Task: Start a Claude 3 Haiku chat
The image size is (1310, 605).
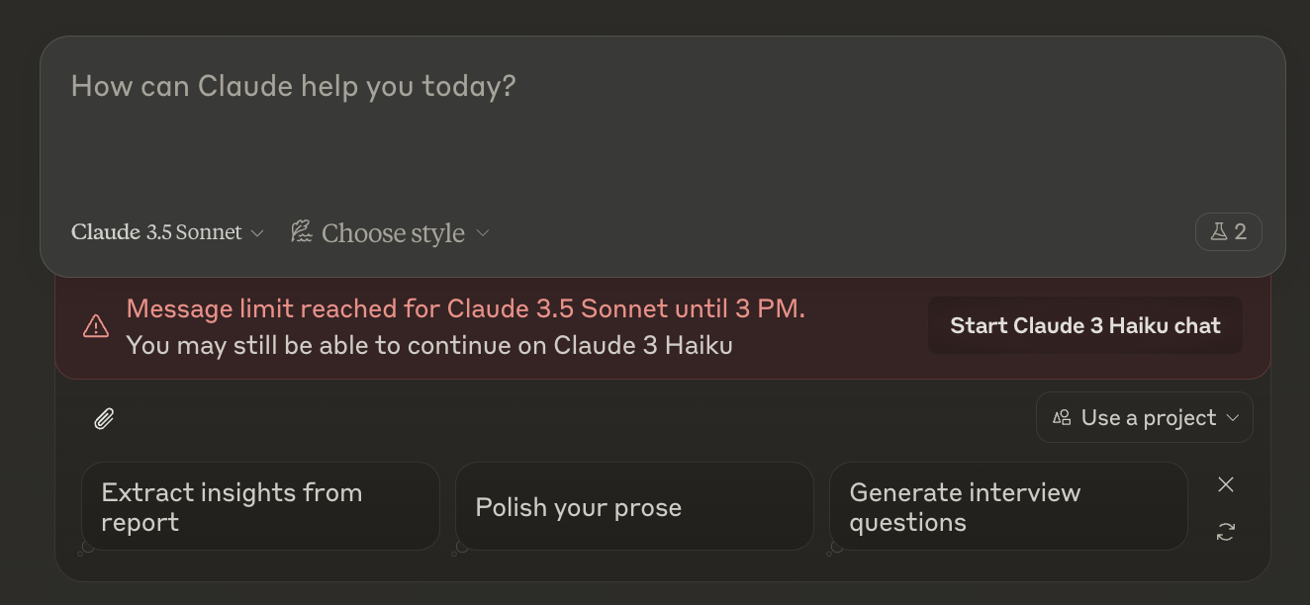Action: click(1084, 325)
